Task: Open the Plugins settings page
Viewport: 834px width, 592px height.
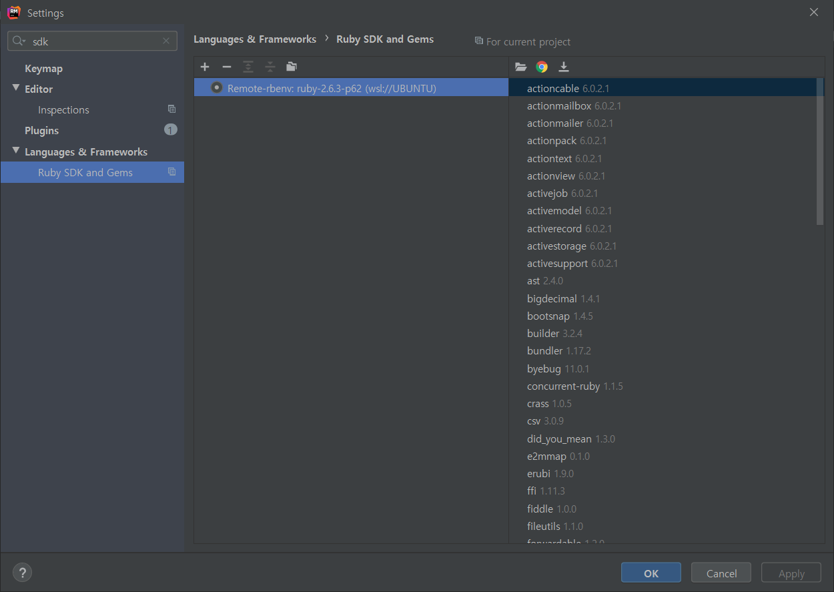Action: 41,131
